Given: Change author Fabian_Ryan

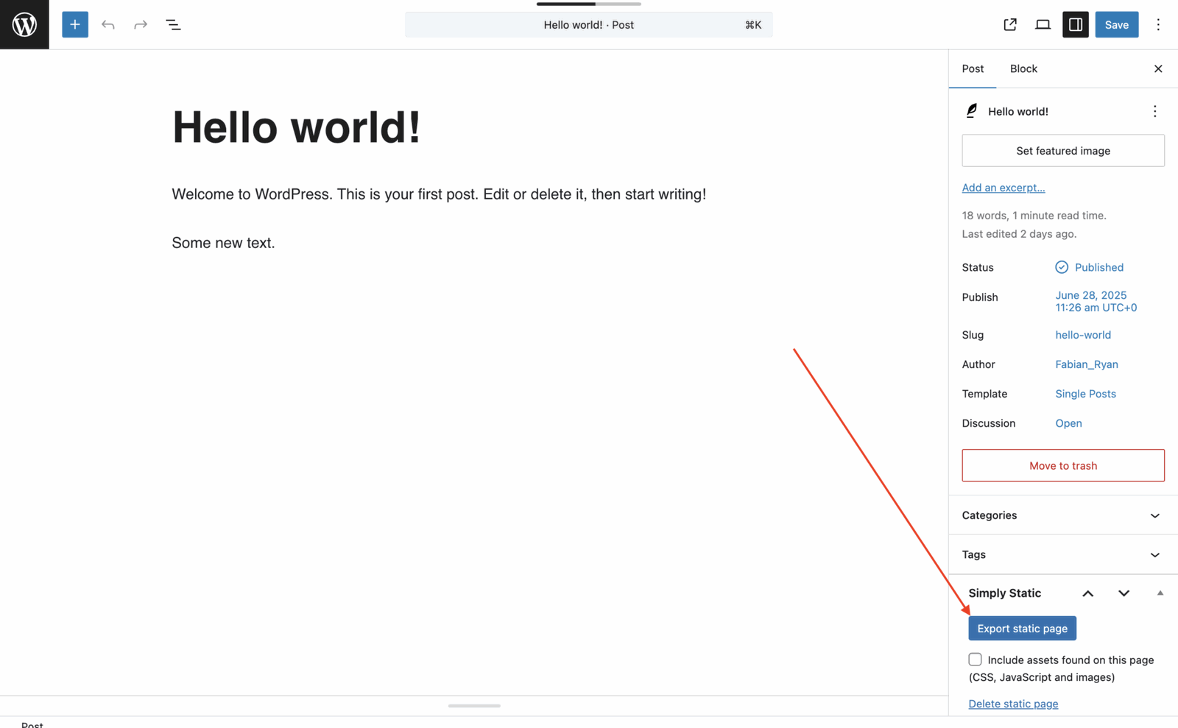Looking at the screenshot, I should pos(1087,364).
